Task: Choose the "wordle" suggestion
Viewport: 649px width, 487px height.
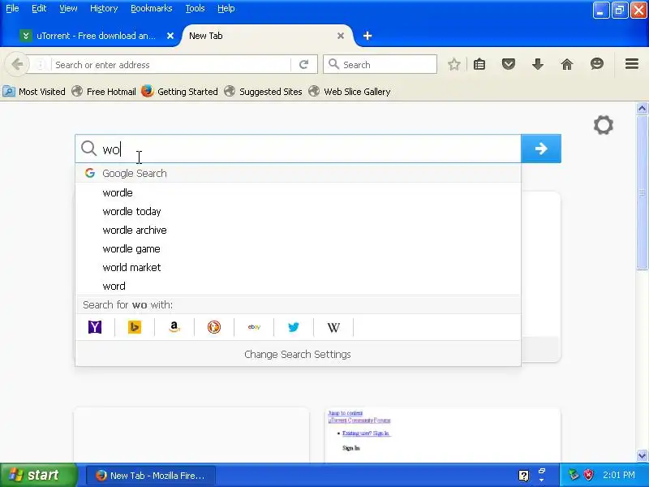Action: [298, 193]
